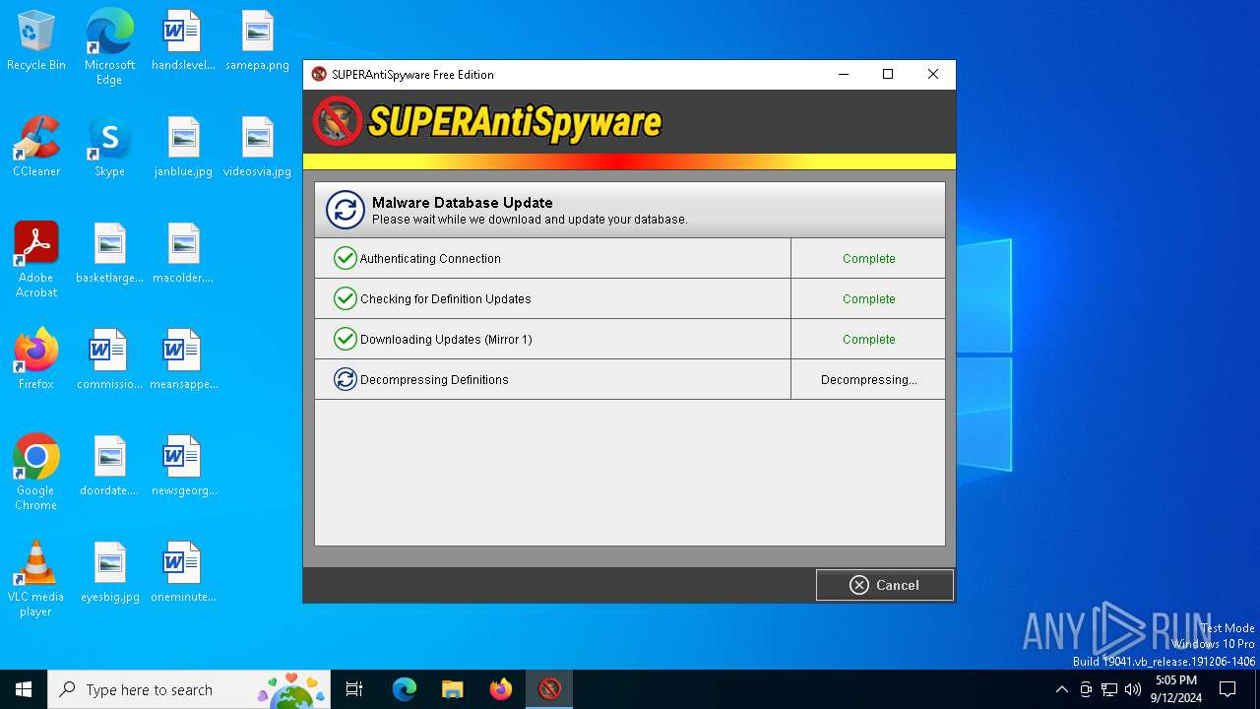Screen dimensions: 1260x709
Task: Launch Firefox from the taskbar
Action: [501, 689]
